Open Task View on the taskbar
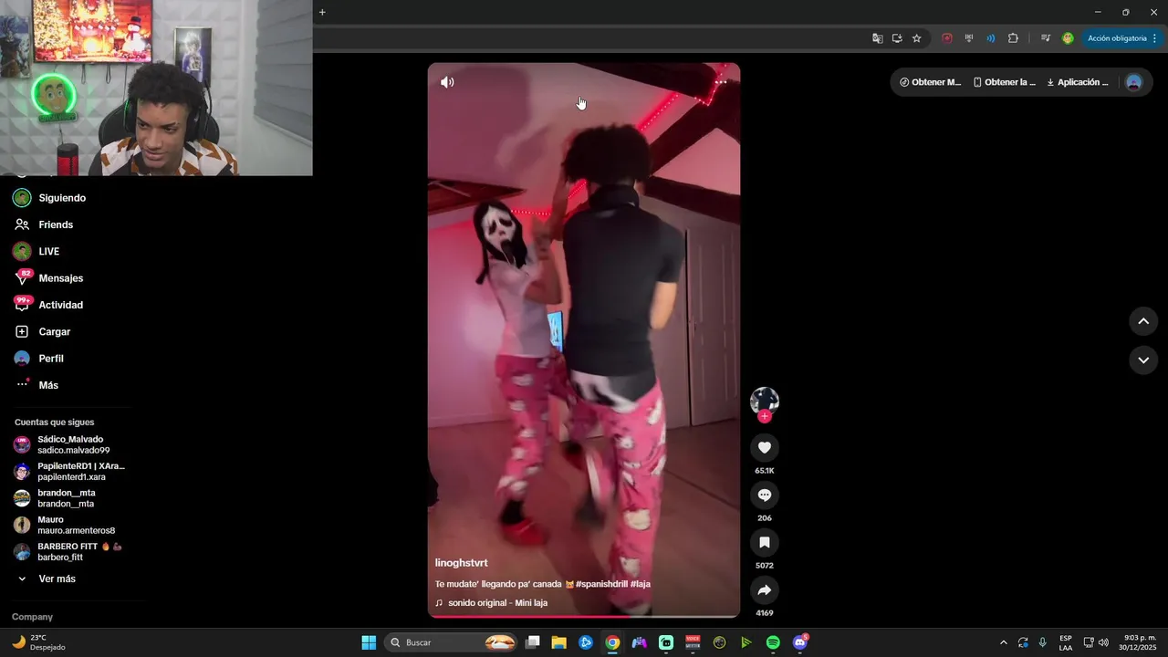Image resolution: width=1168 pixels, height=657 pixels. pyautogui.click(x=533, y=642)
